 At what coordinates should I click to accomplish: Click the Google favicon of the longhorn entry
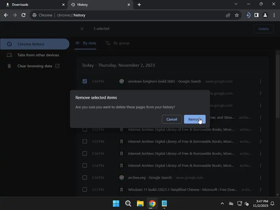click(122, 81)
